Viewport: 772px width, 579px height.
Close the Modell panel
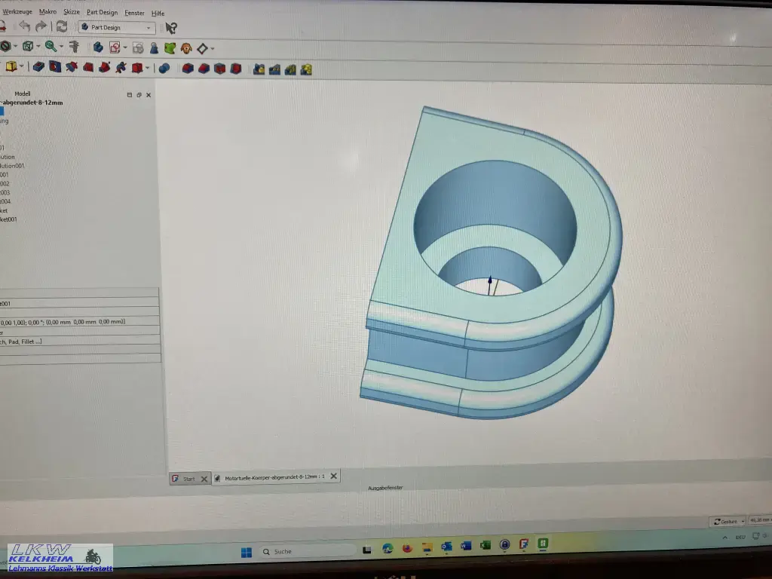pos(149,95)
